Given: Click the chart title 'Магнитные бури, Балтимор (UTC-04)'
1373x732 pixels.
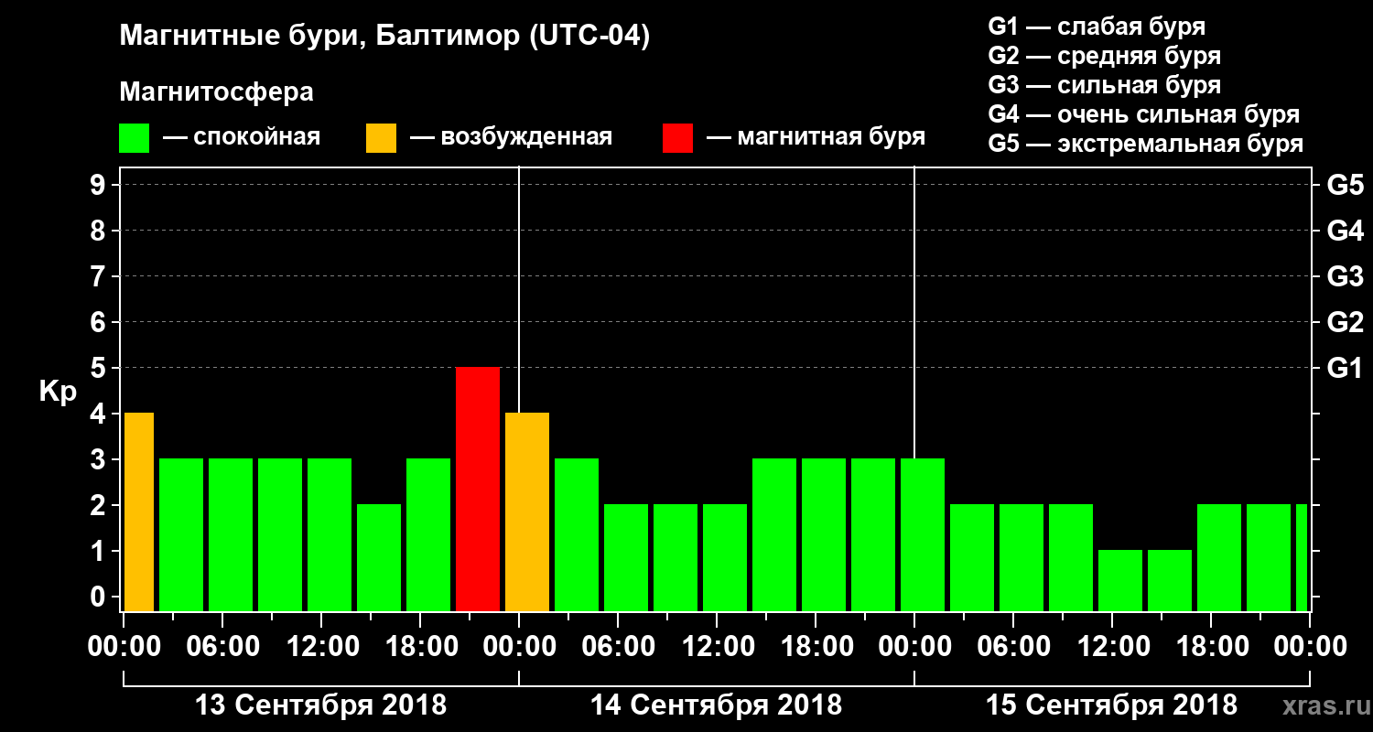Looking at the screenshot, I should 384,37.
